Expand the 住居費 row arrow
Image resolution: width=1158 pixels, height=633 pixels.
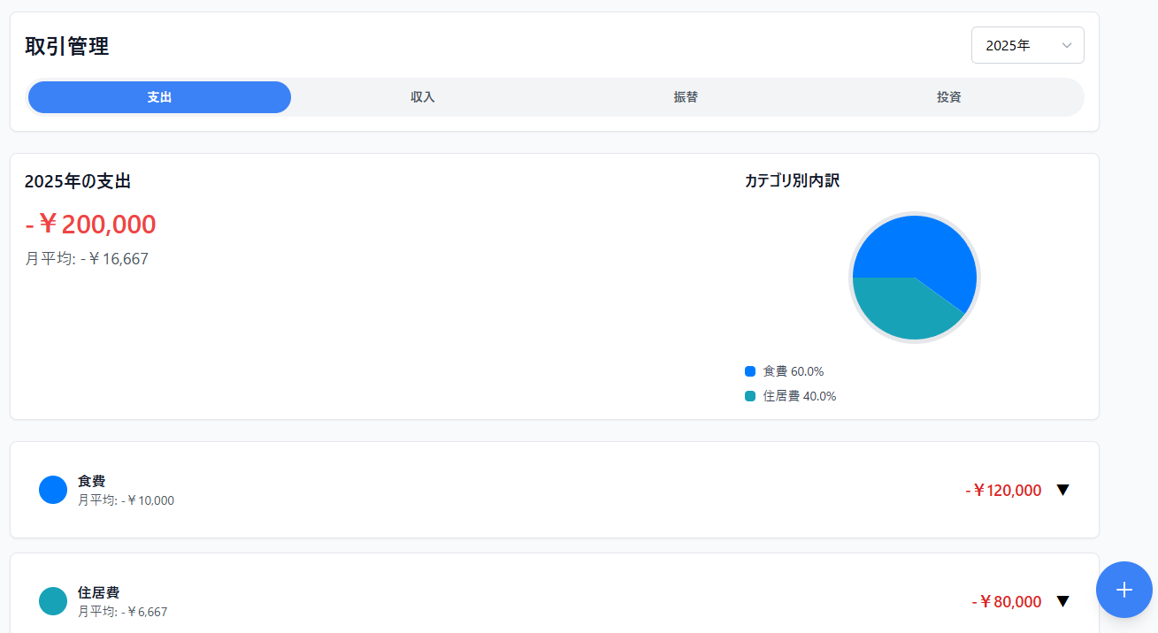pyautogui.click(x=1063, y=601)
